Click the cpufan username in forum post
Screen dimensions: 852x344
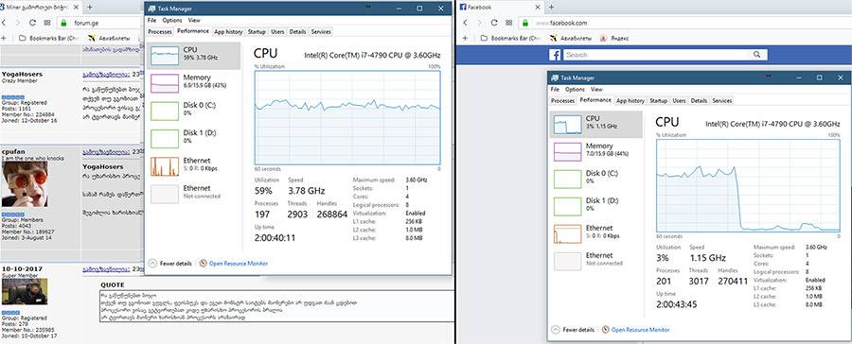point(13,152)
